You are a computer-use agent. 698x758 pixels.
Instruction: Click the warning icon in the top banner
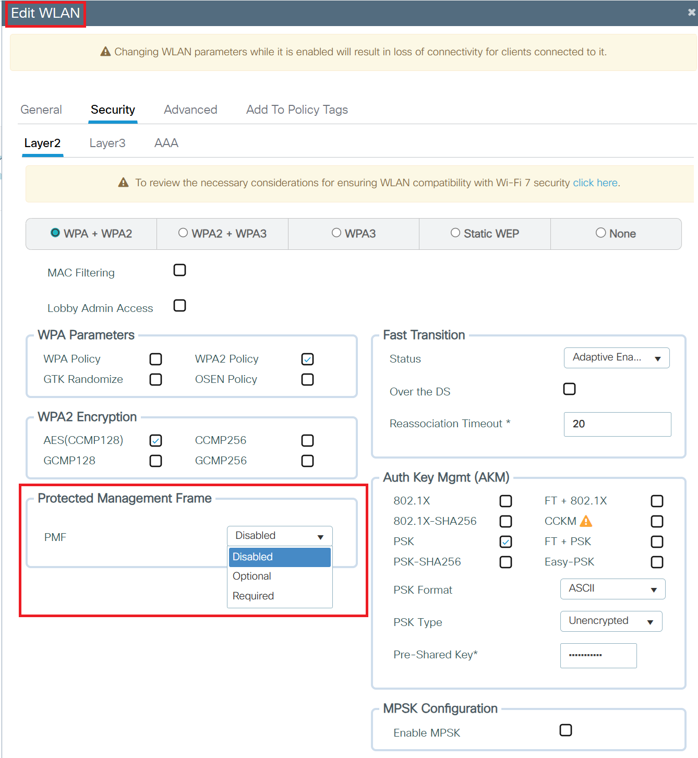pos(105,52)
